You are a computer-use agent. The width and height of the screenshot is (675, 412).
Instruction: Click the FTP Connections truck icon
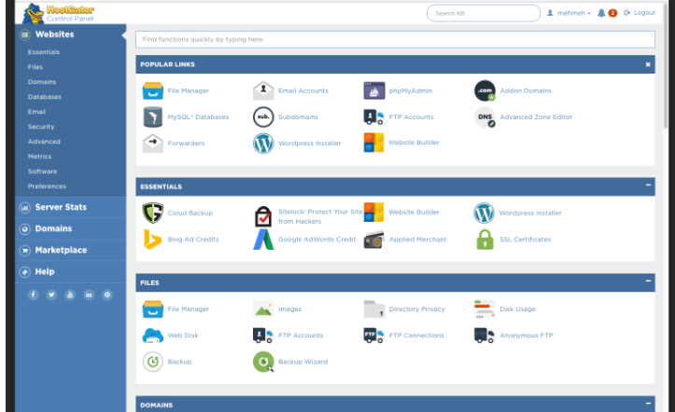click(x=373, y=335)
